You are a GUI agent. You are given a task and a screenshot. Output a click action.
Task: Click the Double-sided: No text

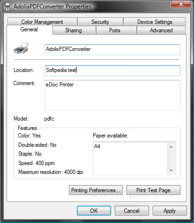point(37,145)
